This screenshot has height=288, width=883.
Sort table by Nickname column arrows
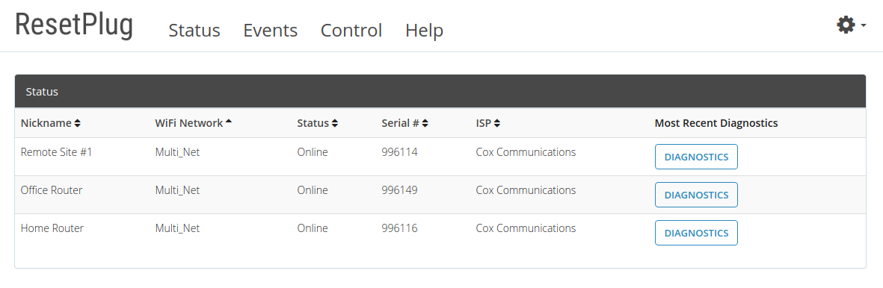pos(78,123)
